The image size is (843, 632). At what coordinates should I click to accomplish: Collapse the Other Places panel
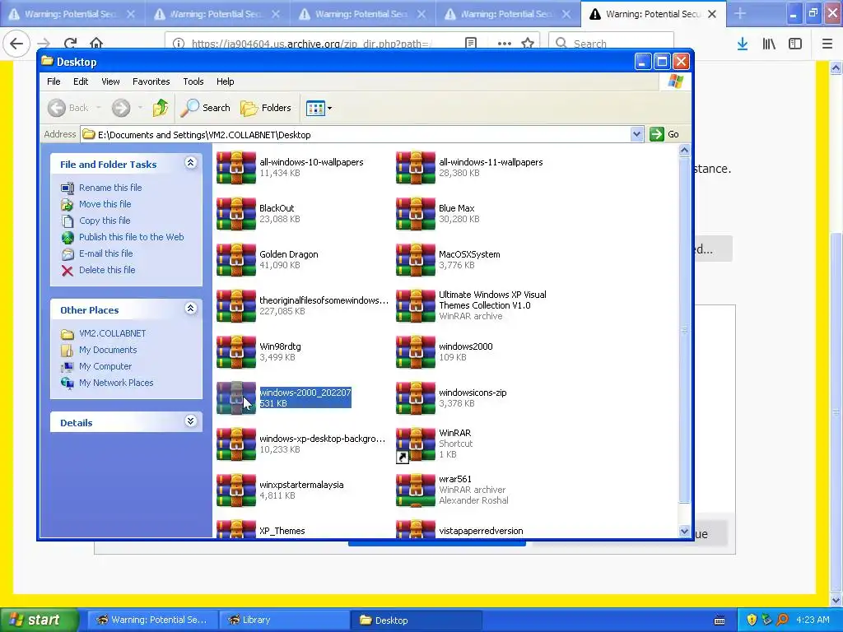coord(190,309)
